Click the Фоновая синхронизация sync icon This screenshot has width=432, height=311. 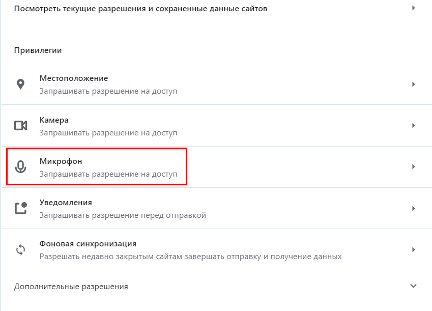coord(20,249)
